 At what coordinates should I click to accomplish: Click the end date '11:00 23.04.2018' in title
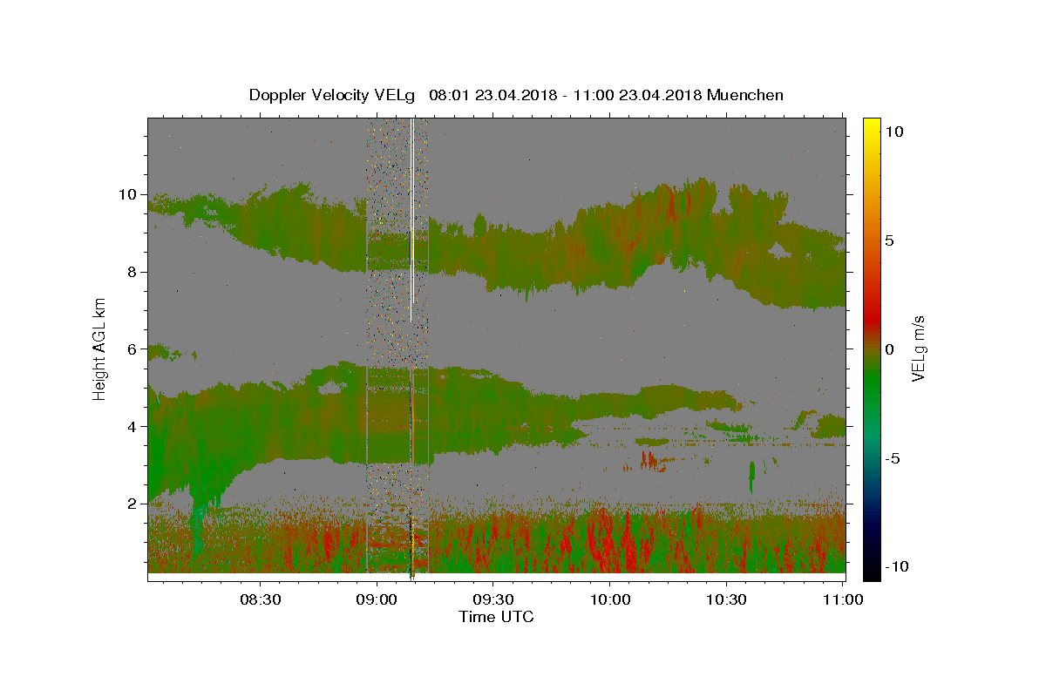pos(637,95)
